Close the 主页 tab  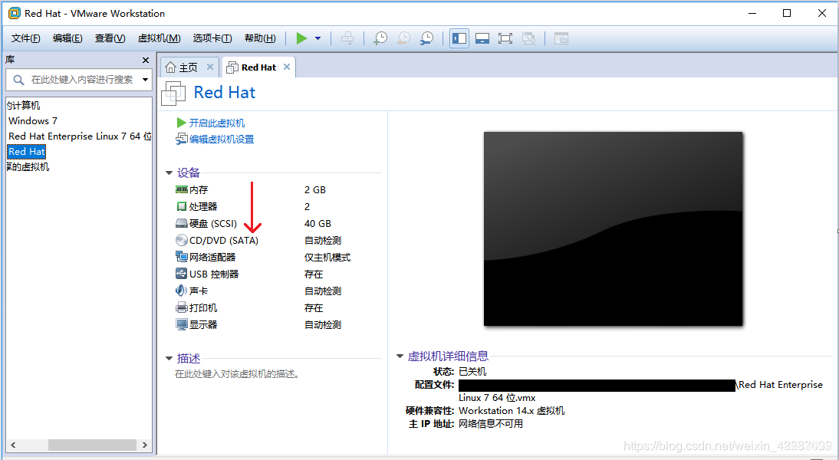coord(210,67)
